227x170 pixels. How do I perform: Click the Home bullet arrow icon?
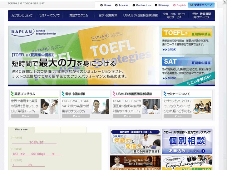[101, 5]
